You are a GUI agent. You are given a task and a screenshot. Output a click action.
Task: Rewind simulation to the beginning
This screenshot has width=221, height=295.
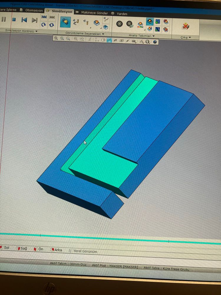(x=44, y=17)
